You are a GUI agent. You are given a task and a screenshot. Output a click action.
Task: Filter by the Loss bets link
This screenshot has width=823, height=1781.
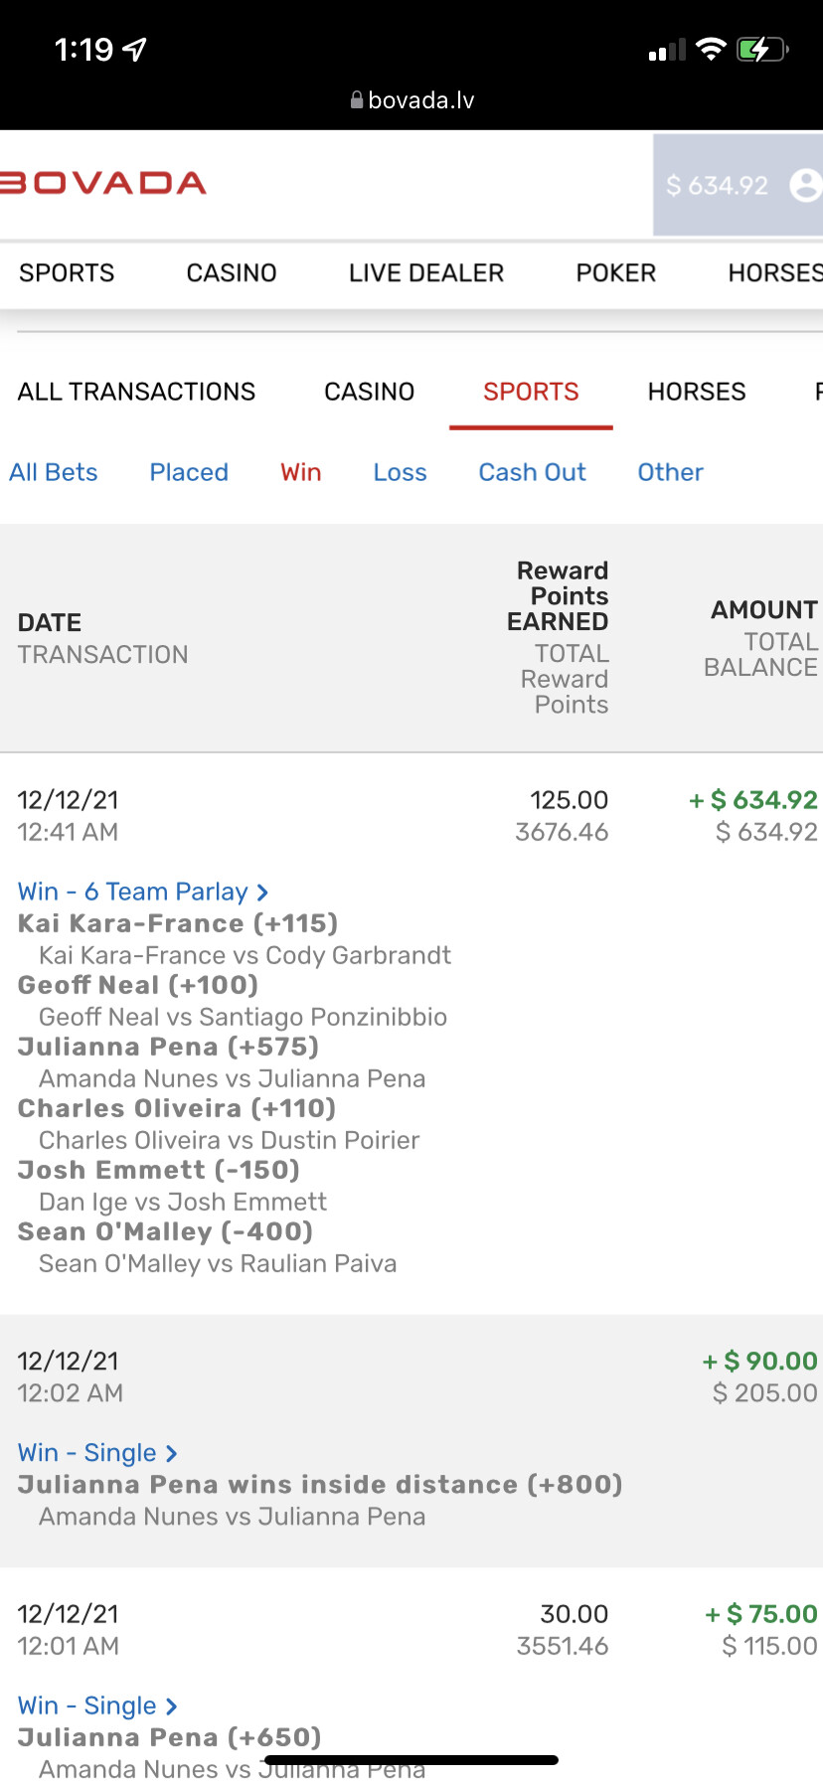tap(400, 472)
